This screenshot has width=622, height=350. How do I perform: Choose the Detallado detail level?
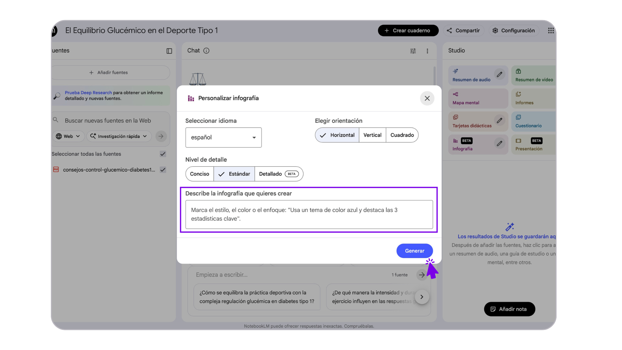278,174
